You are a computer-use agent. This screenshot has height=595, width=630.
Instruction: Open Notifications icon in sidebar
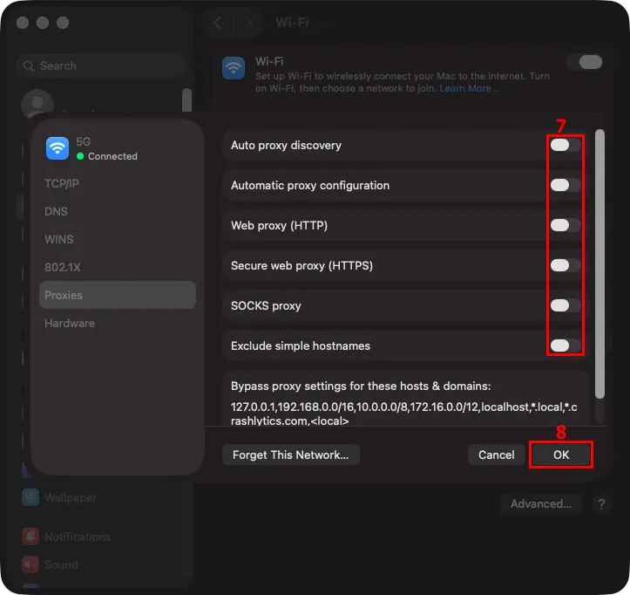click(x=30, y=537)
